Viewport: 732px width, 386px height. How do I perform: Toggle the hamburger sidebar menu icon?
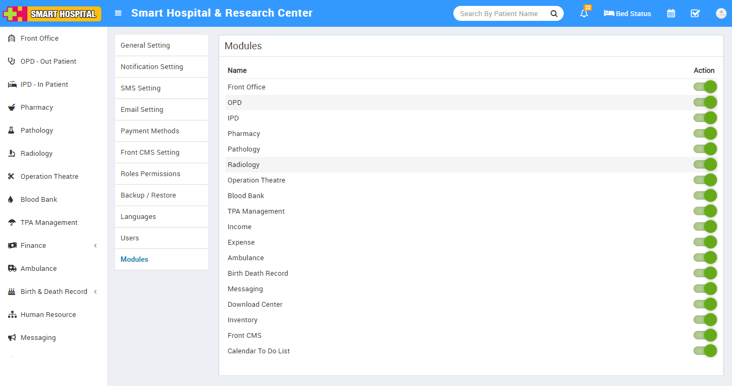(x=118, y=13)
